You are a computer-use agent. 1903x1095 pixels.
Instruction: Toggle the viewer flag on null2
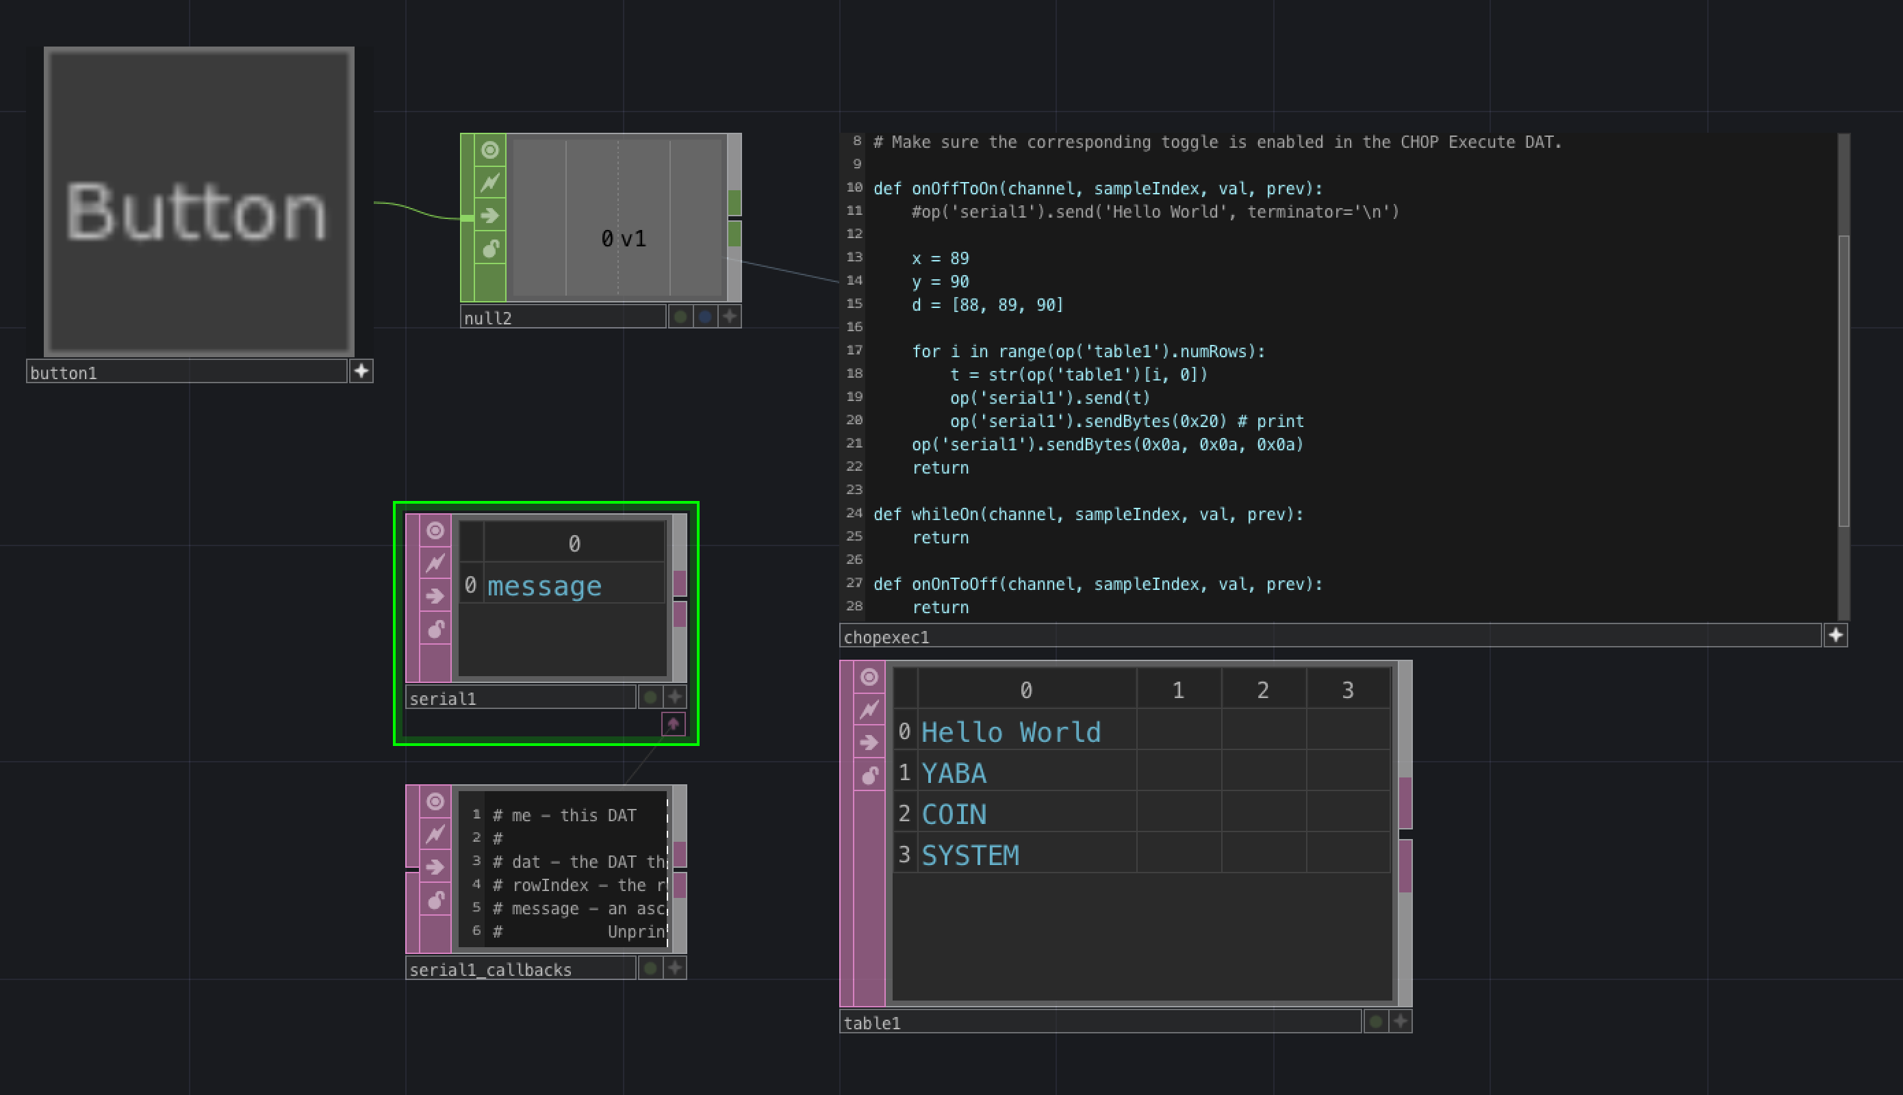pos(489,151)
